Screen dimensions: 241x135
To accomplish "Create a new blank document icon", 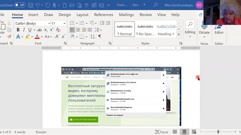I will 65,5.
